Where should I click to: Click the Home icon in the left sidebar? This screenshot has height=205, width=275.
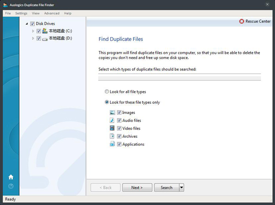coord(11,177)
